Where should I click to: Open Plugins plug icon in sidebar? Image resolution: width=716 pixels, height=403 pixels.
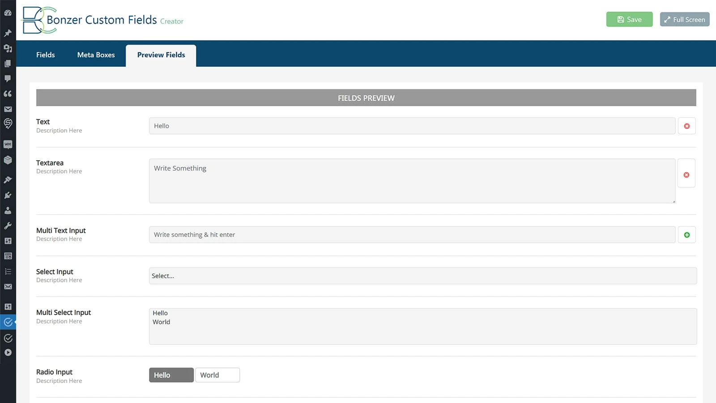coord(8,195)
